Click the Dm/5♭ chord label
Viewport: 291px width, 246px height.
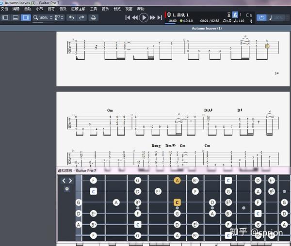pos(170,146)
